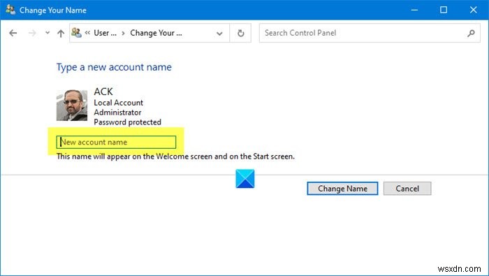The width and height of the screenshot is (489, 276).
Task: Expand the arrow after 'User ...' breadcrumb
Action: [x=123, y=33]
